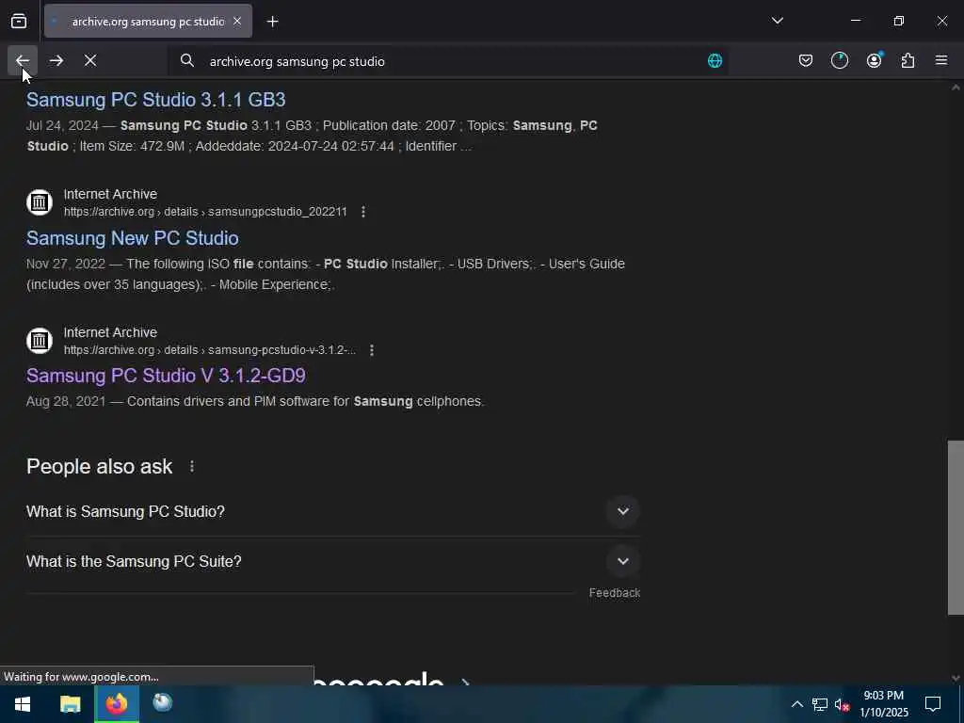Image resolution: width=964 pixels, height=723 pixels.
Task: Open Firefox View icon at tab strip
Action: [x=19, y=22]
